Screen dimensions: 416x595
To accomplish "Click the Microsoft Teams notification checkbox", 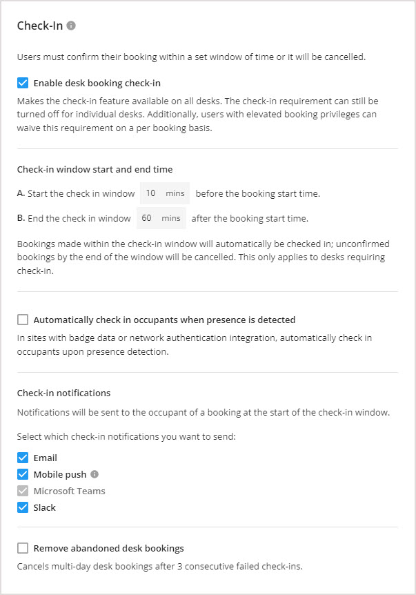I will [22, 491].
